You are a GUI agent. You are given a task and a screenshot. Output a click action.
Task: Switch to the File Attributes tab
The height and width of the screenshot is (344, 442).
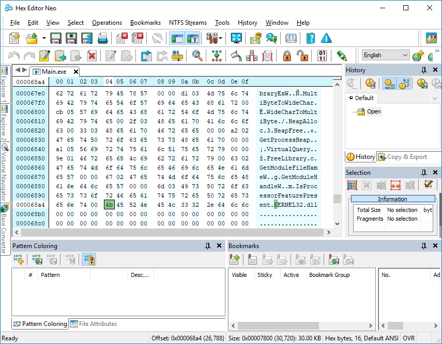(x=94, y=324)
